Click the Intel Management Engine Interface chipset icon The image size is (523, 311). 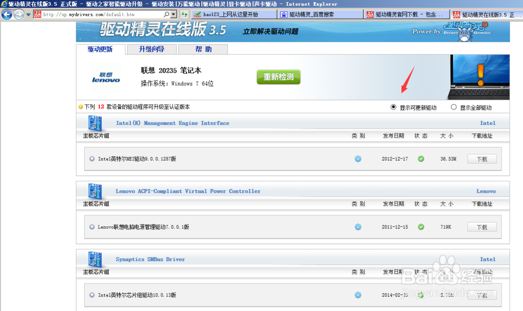(x=95, y=123)
